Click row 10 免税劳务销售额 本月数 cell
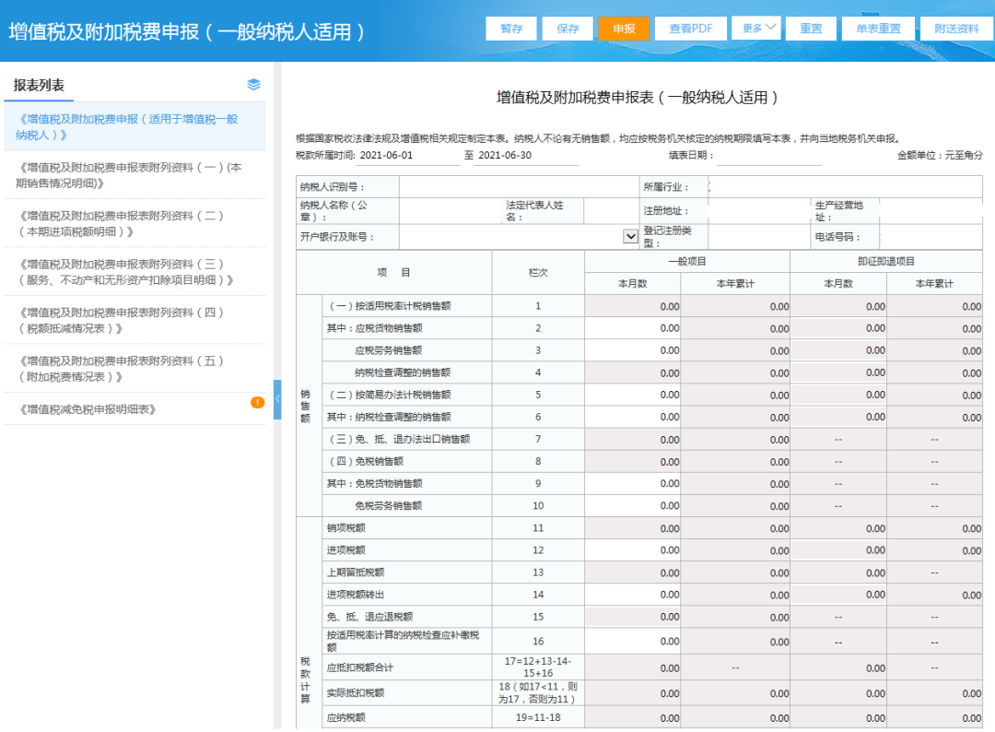The width and height of the screenshot is (995, 732). [632, 506]
